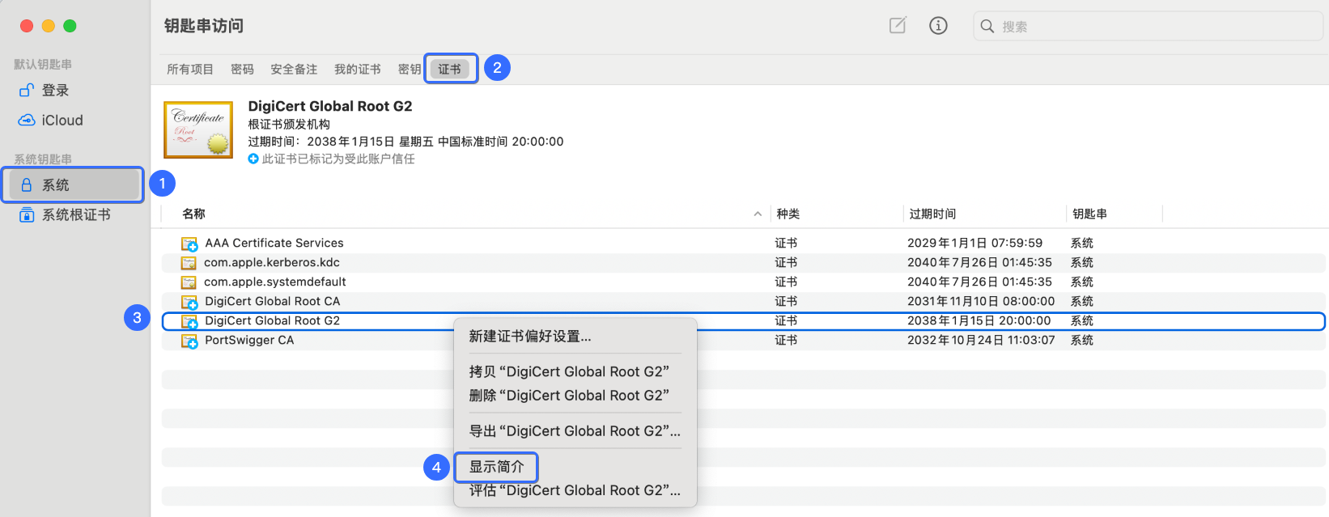
Task: Select 导出 “DigiCert Global Root G2” menu entry
Action: click(575, 431)
